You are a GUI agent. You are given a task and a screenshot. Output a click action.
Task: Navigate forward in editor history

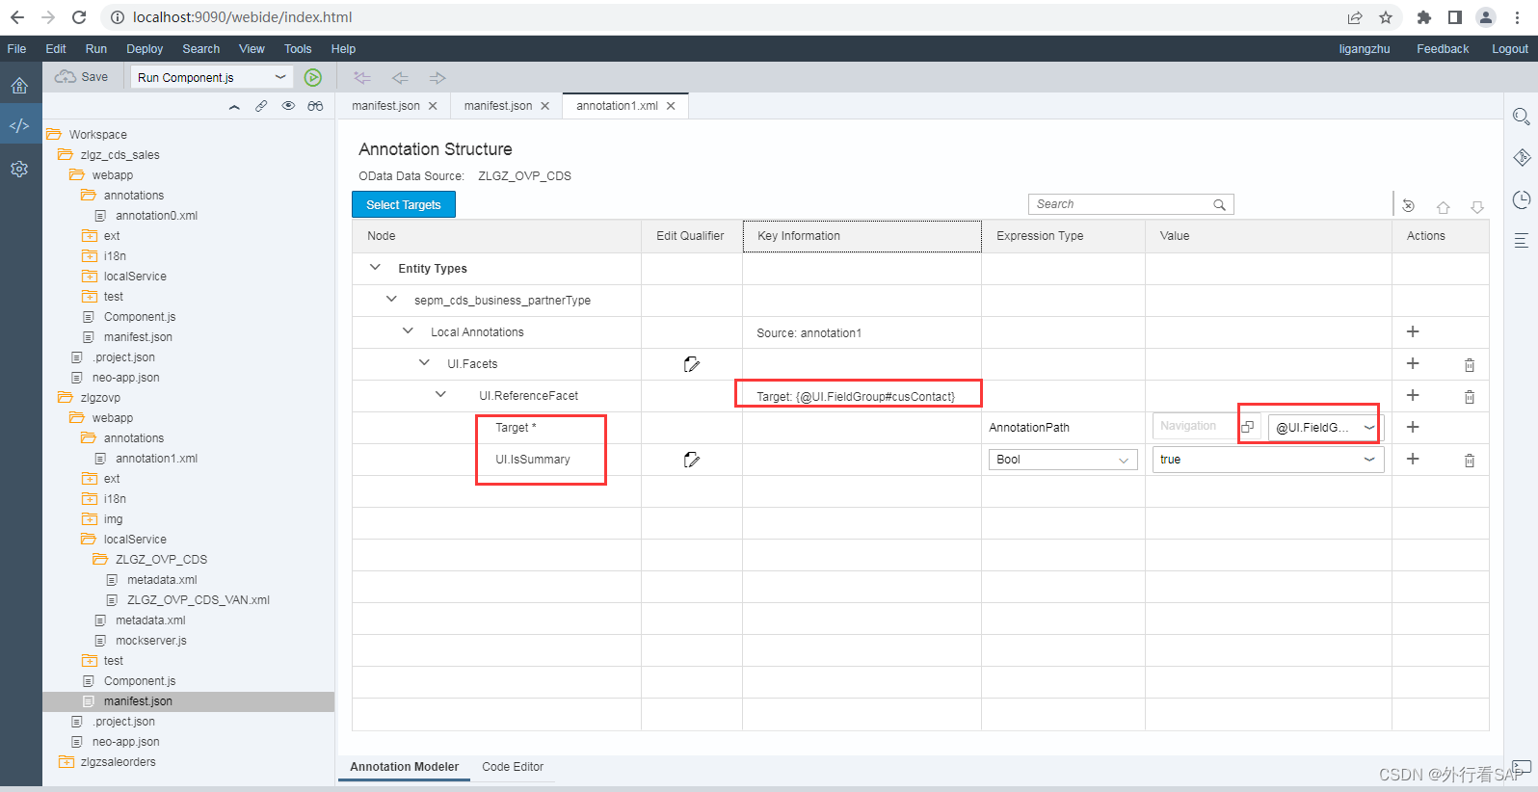click(x=438, y=77)
